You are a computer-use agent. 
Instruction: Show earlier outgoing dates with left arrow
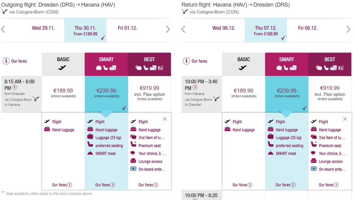(x=3, y=29)
